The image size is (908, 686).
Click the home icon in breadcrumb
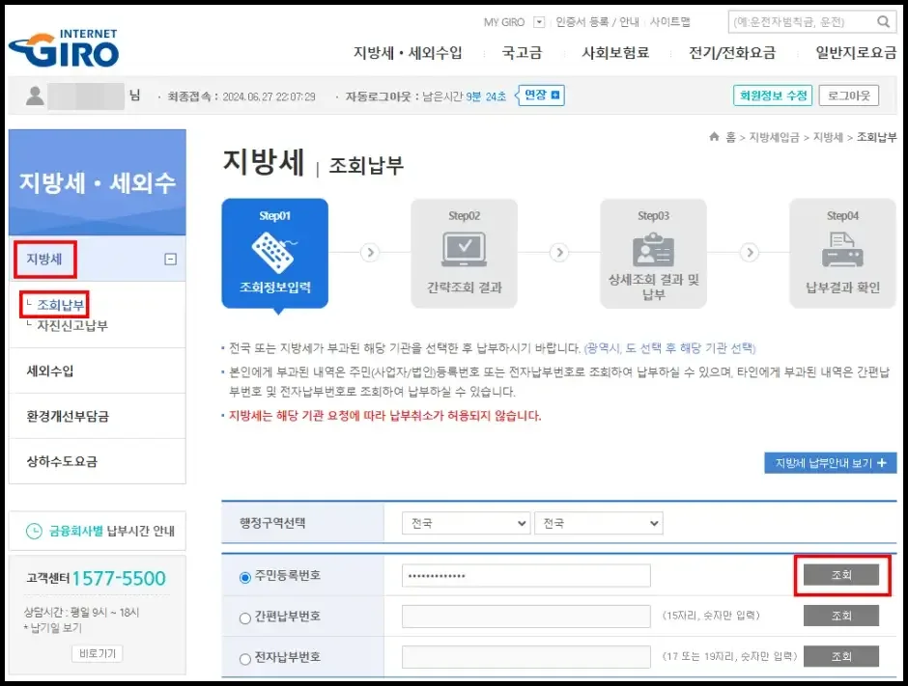(x=714, y=136)
